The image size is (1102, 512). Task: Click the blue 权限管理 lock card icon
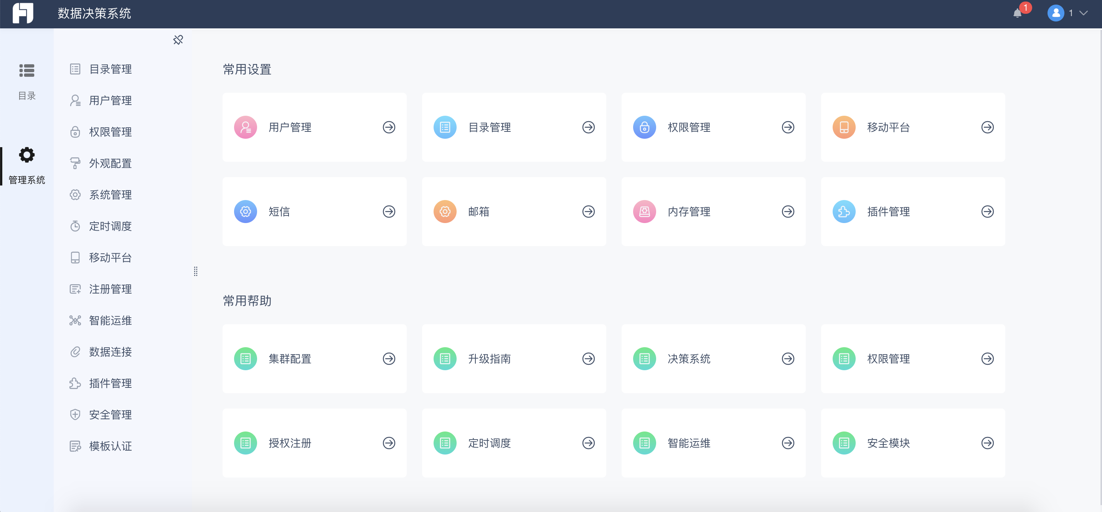tap(645, 127)
